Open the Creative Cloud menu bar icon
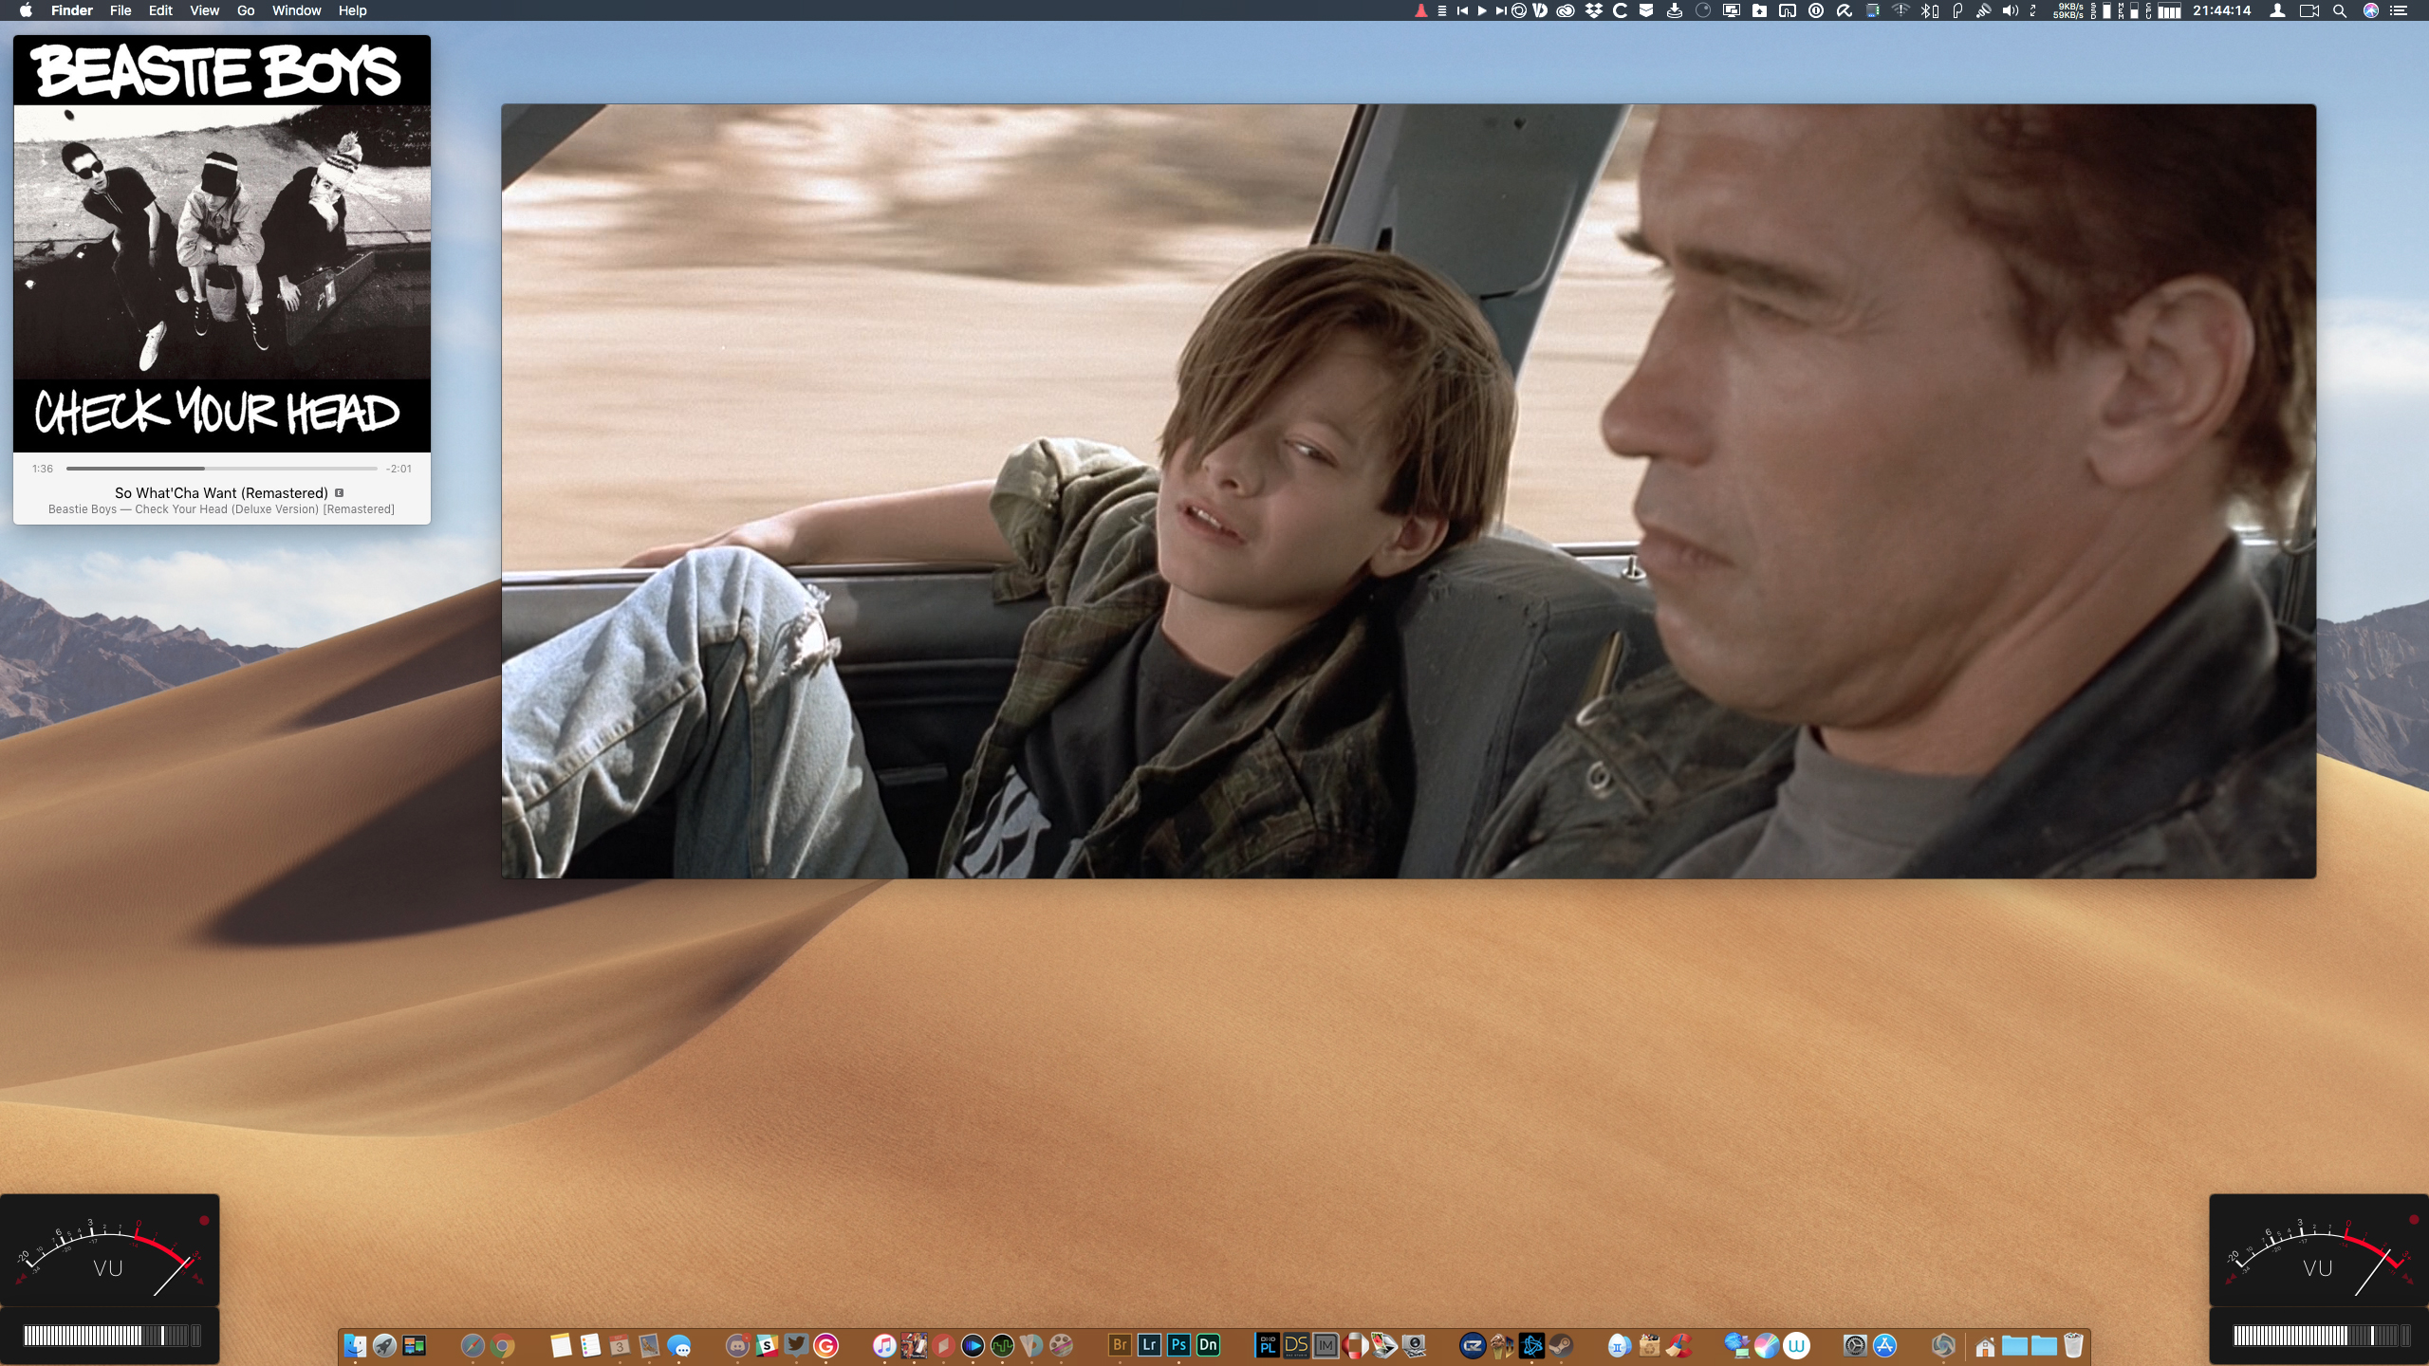This screenshot has height=1366, width=2429. click(1566, 11)
